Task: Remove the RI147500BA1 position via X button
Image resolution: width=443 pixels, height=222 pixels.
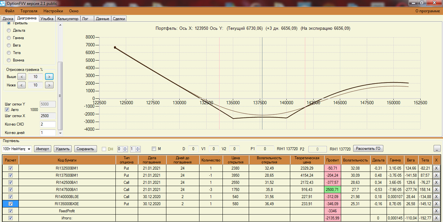Action: (436, 190)
